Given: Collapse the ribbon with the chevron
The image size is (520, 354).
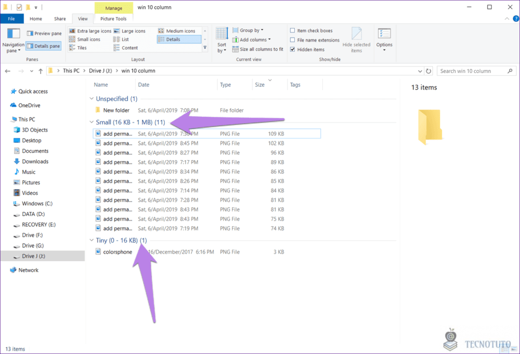Looking at the screenshot, I should tap(506, 19).
